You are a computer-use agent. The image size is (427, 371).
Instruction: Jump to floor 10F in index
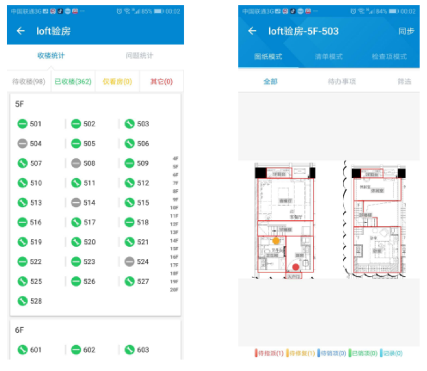pos(174,208)
